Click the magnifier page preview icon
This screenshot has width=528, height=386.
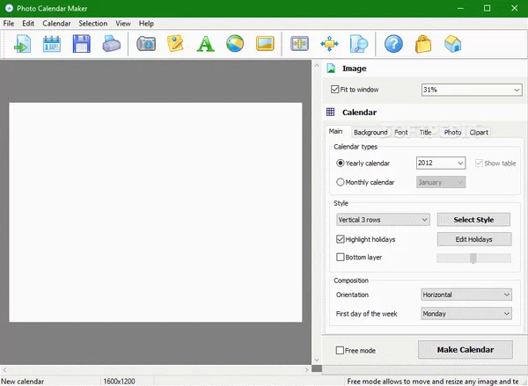click(x=359, y=44)
